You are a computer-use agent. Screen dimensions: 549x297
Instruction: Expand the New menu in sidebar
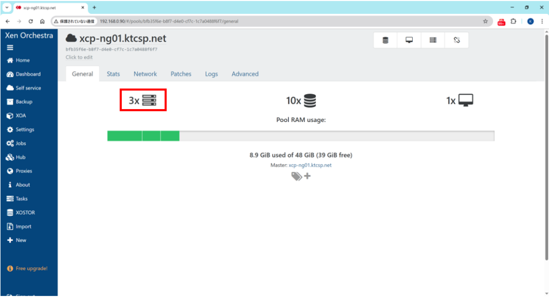(20, 240)
